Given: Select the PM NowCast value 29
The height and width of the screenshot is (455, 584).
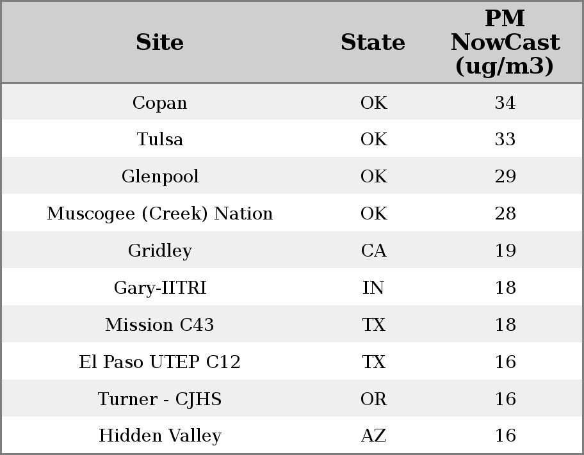Looking at the screenshot, I should tap(505, 177).
